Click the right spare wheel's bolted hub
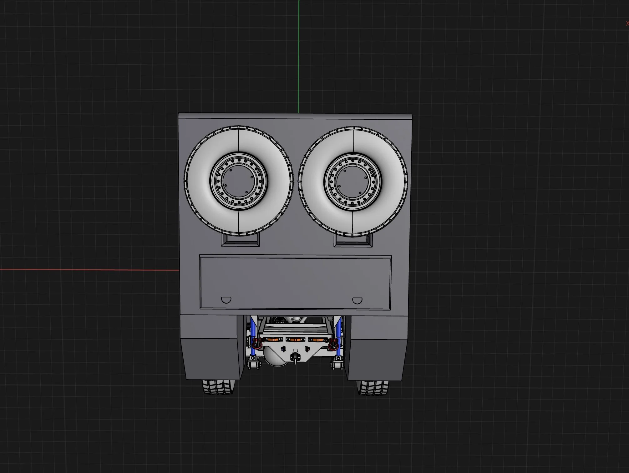629x473 pixels. [353, 181]
